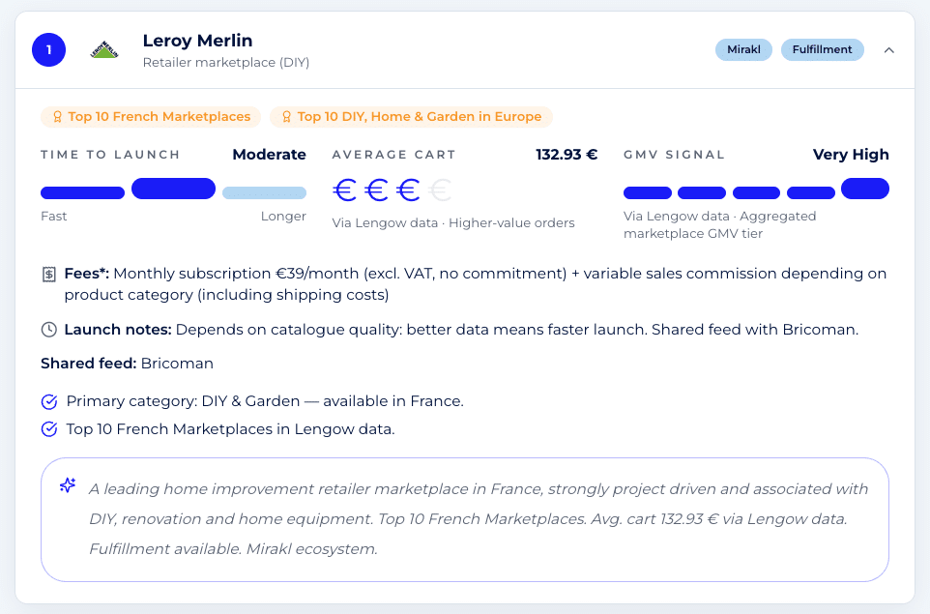Click the 'TIME TO LAUNCH' label
The image size is (930, 614).
[x=110, y=155]
